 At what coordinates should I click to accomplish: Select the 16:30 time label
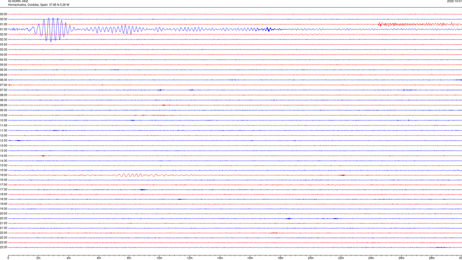click(x=3, y=180)
